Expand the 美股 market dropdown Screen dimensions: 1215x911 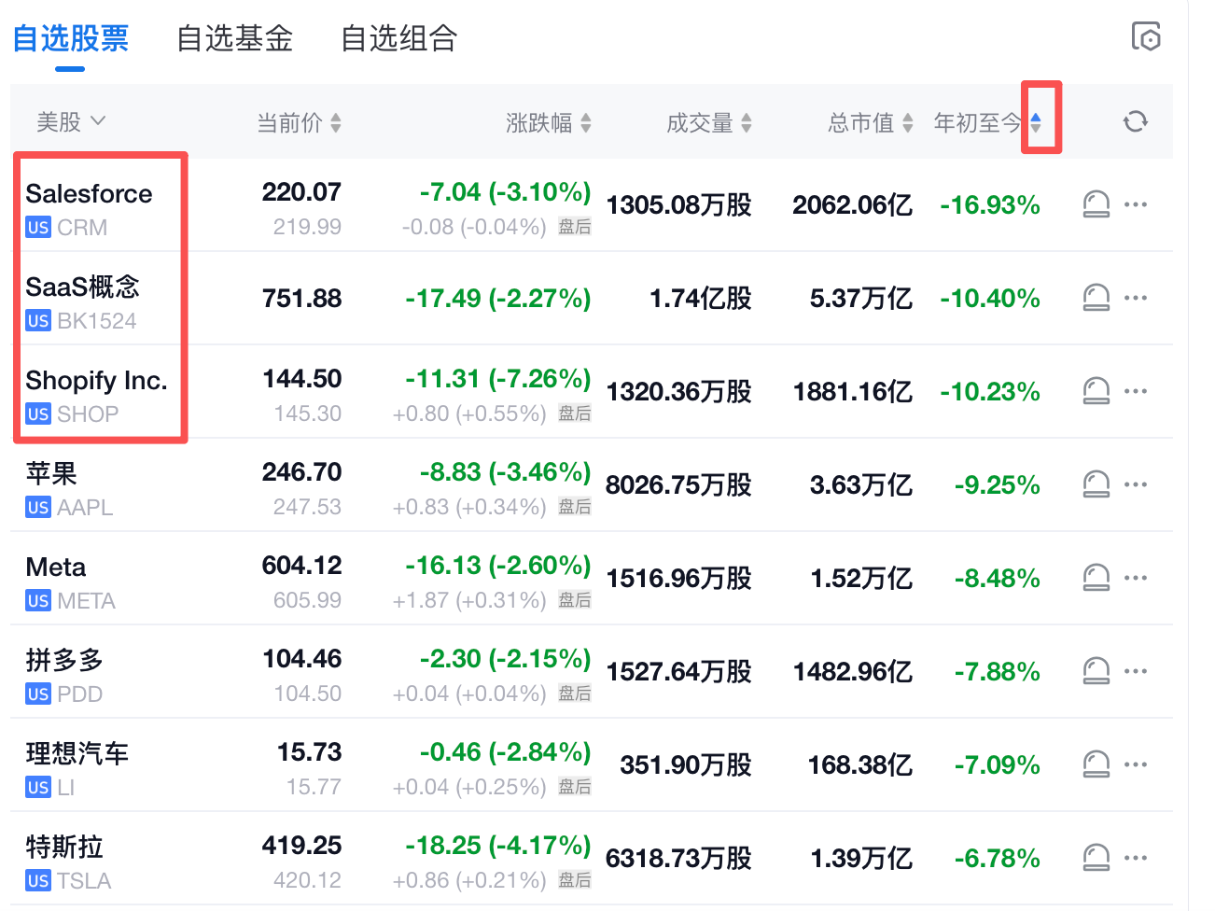(71, 121)
